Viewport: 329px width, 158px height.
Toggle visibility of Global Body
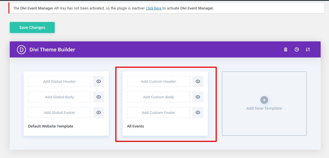pos(99,97)
